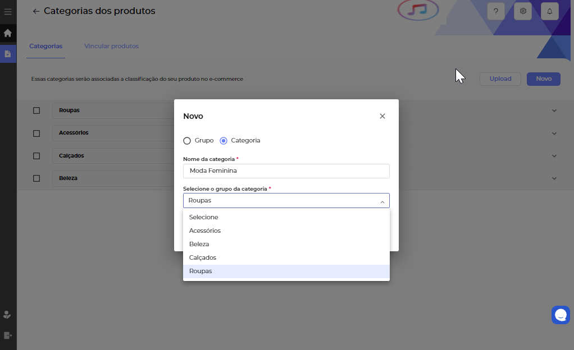Click the notifications bell icon
The image size is (574, 350).
[x=550, y=11]
